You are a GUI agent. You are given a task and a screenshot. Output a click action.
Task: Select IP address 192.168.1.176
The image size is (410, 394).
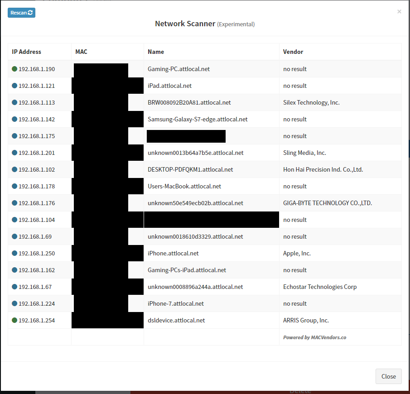coord(37,203)
